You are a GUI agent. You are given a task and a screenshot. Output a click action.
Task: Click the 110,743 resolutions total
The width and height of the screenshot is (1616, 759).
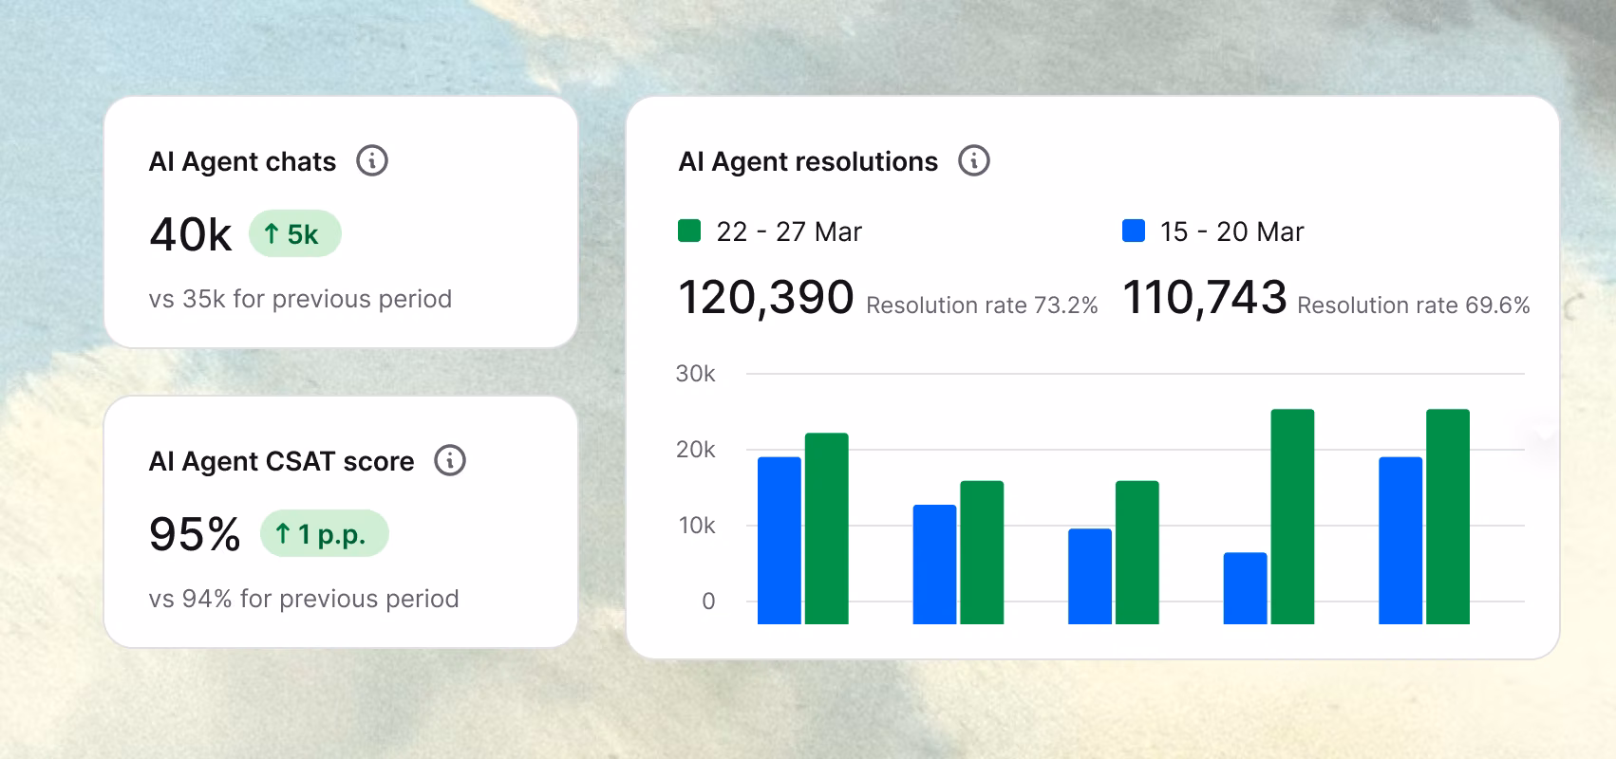click(1205, 297)
